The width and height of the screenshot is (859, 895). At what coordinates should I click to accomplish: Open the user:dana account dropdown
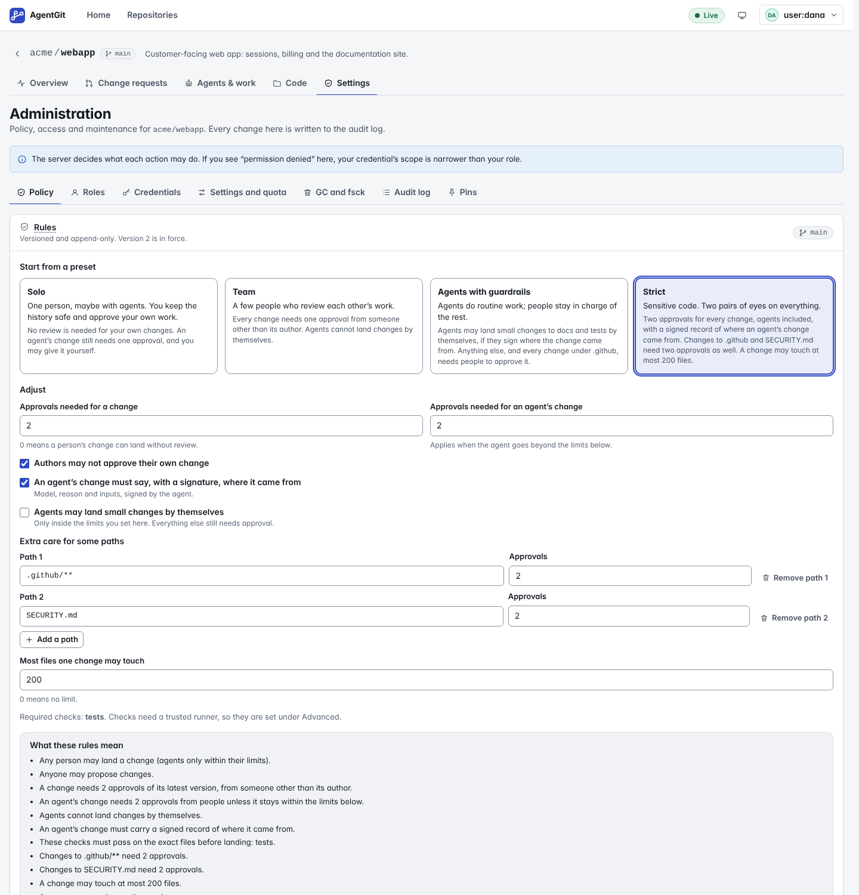click(x=801, y=16)
